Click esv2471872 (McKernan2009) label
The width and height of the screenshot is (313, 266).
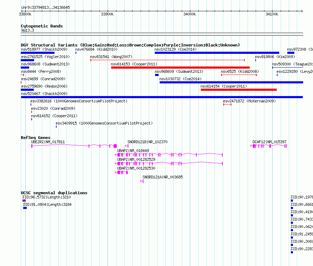pyautogui.click(x=249, y=101)
